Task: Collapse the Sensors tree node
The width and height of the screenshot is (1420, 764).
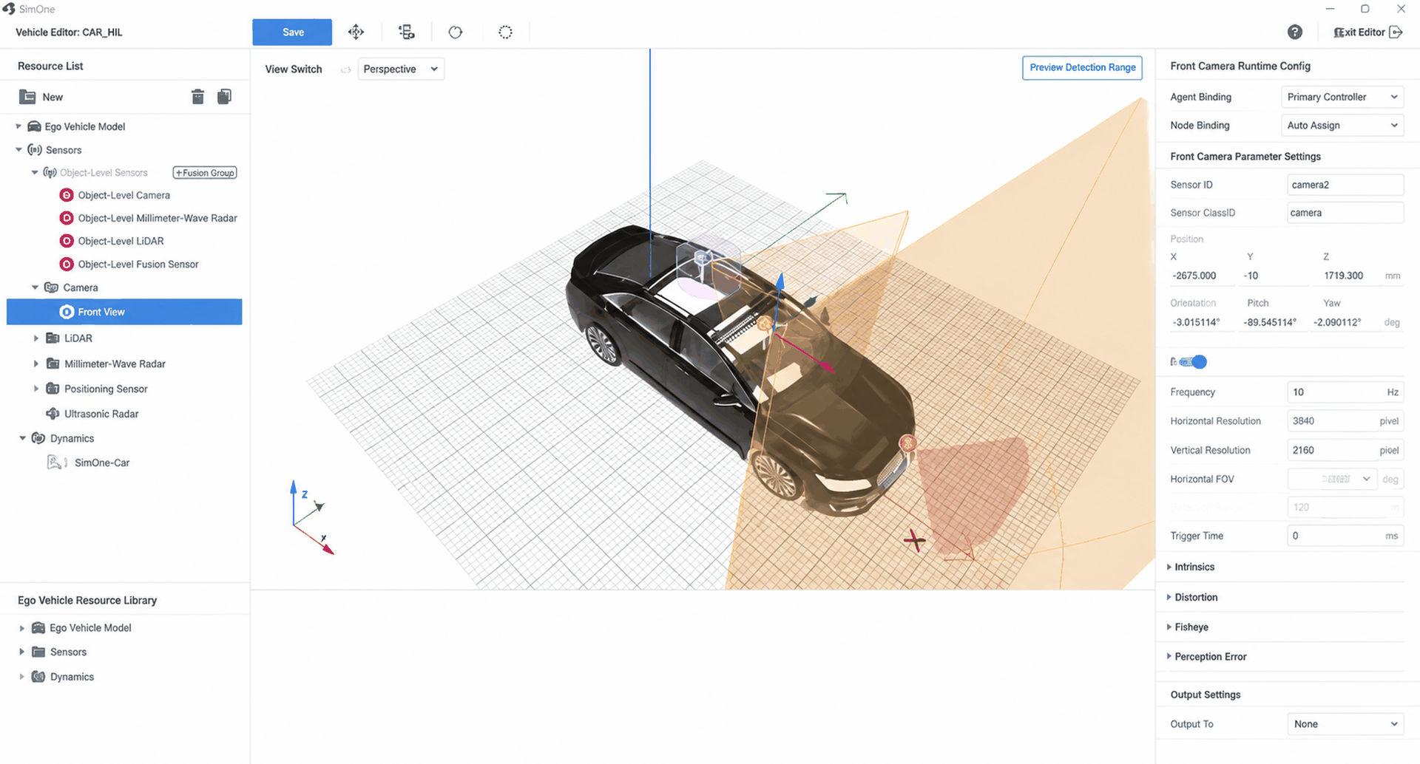Action: (x=18, y=150)
